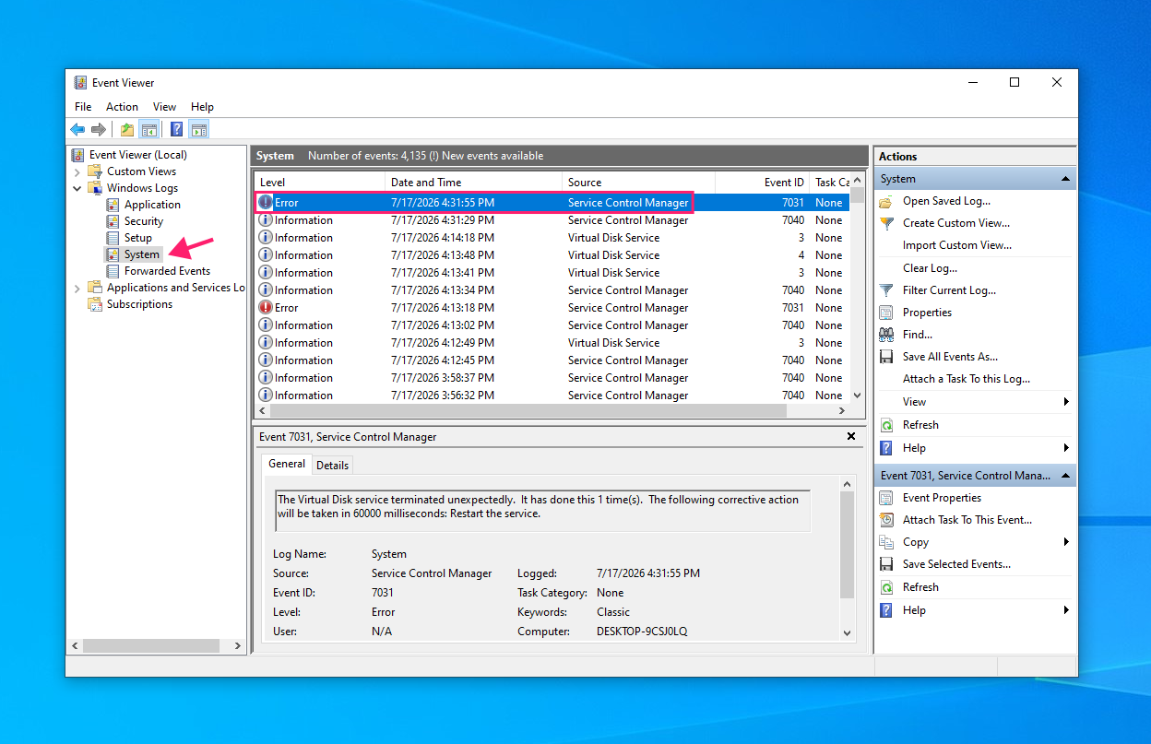Viewport: 1151px width, 744px height.
Task: Open the File menu
Action: coord(83,107)
